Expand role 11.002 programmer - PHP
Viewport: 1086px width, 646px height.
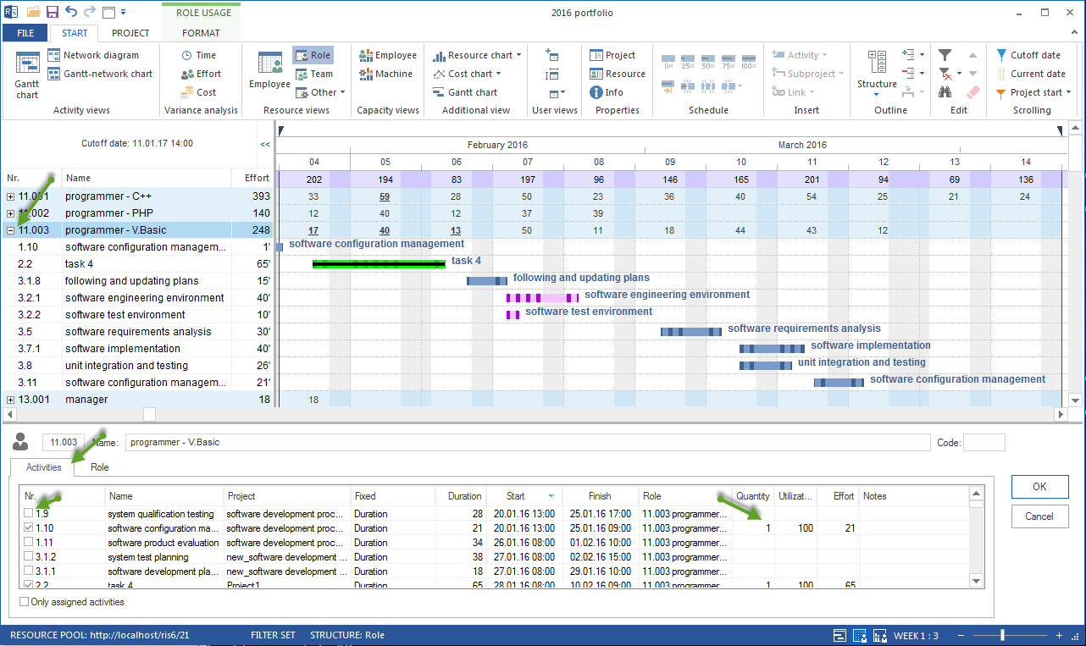point(10,213)
